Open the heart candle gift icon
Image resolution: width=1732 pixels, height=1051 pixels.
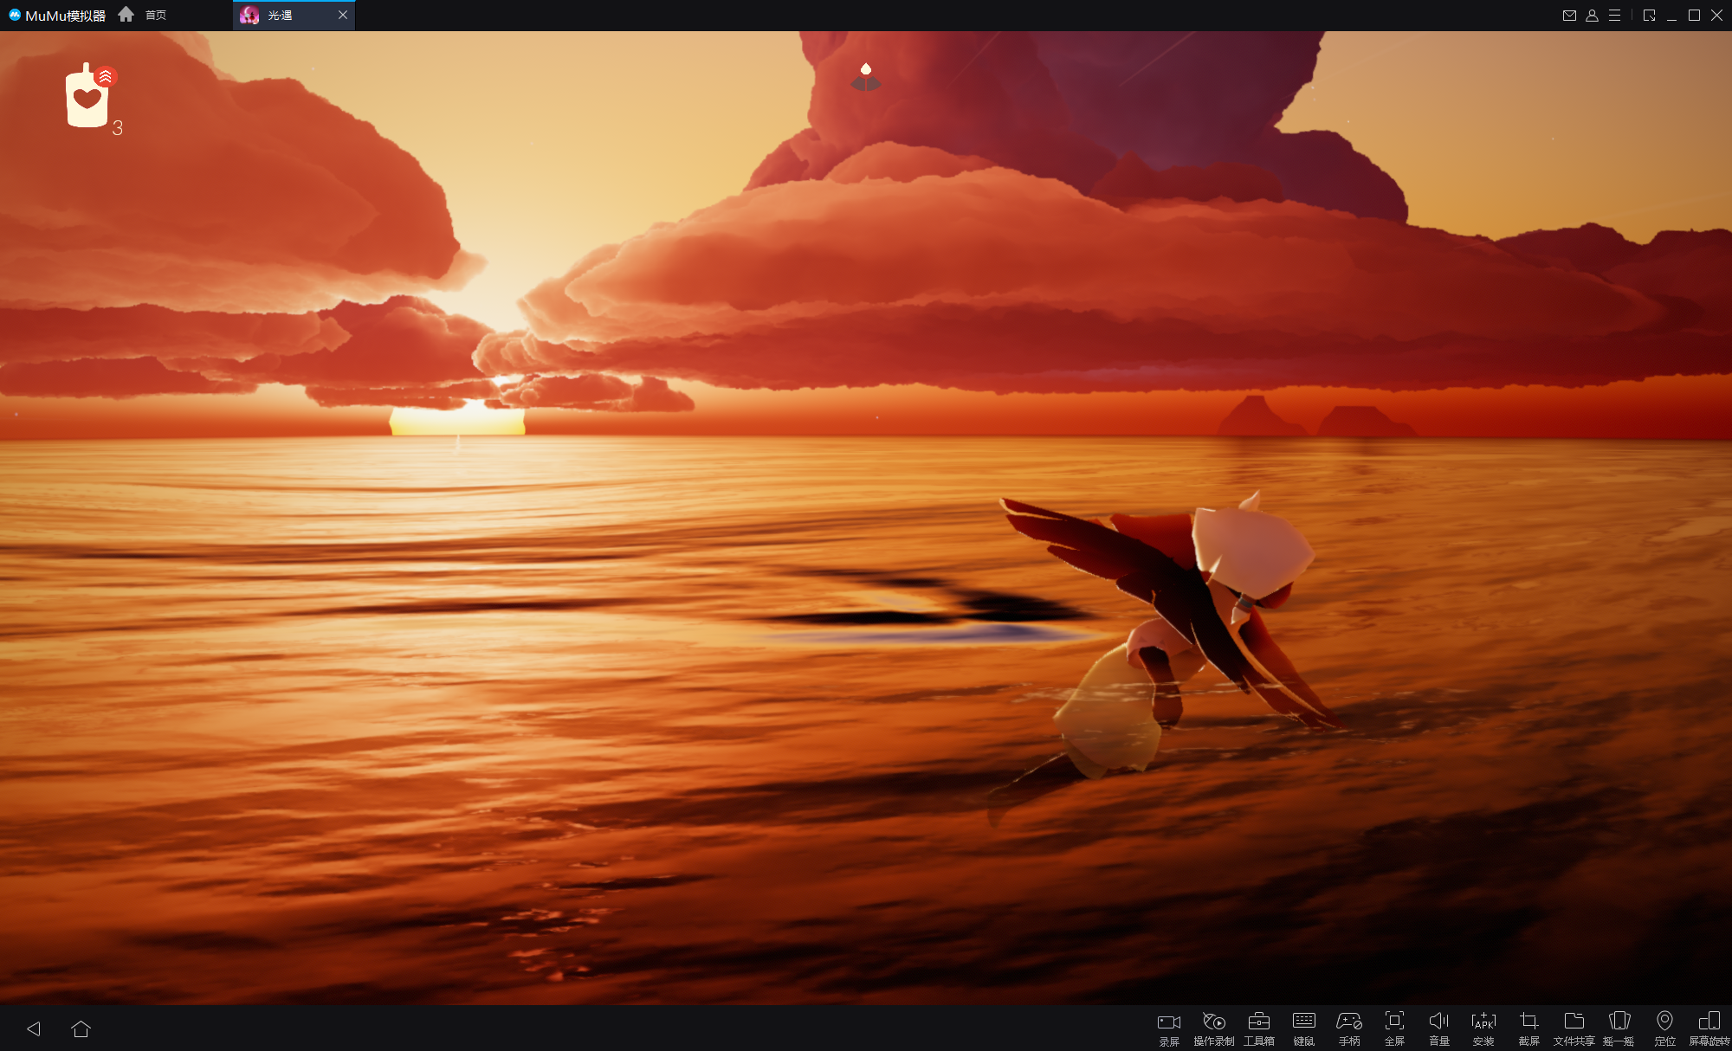(88, 97)
